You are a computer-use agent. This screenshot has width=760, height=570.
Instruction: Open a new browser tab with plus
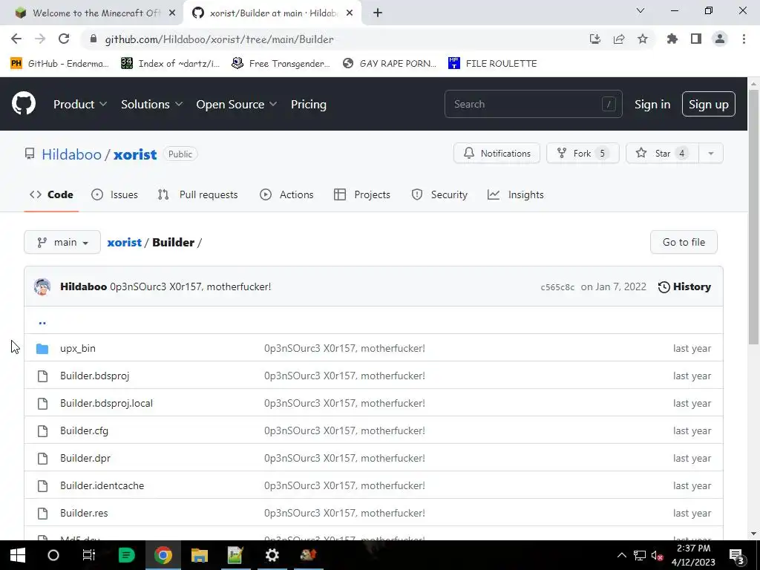click(x=378, y=13)
